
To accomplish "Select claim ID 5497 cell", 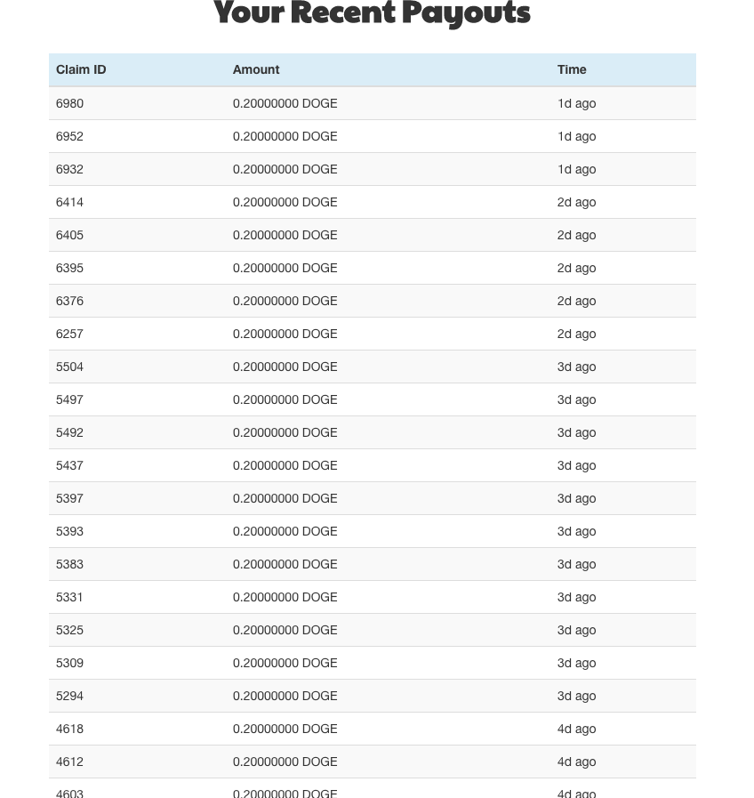I will coord(70,399).
